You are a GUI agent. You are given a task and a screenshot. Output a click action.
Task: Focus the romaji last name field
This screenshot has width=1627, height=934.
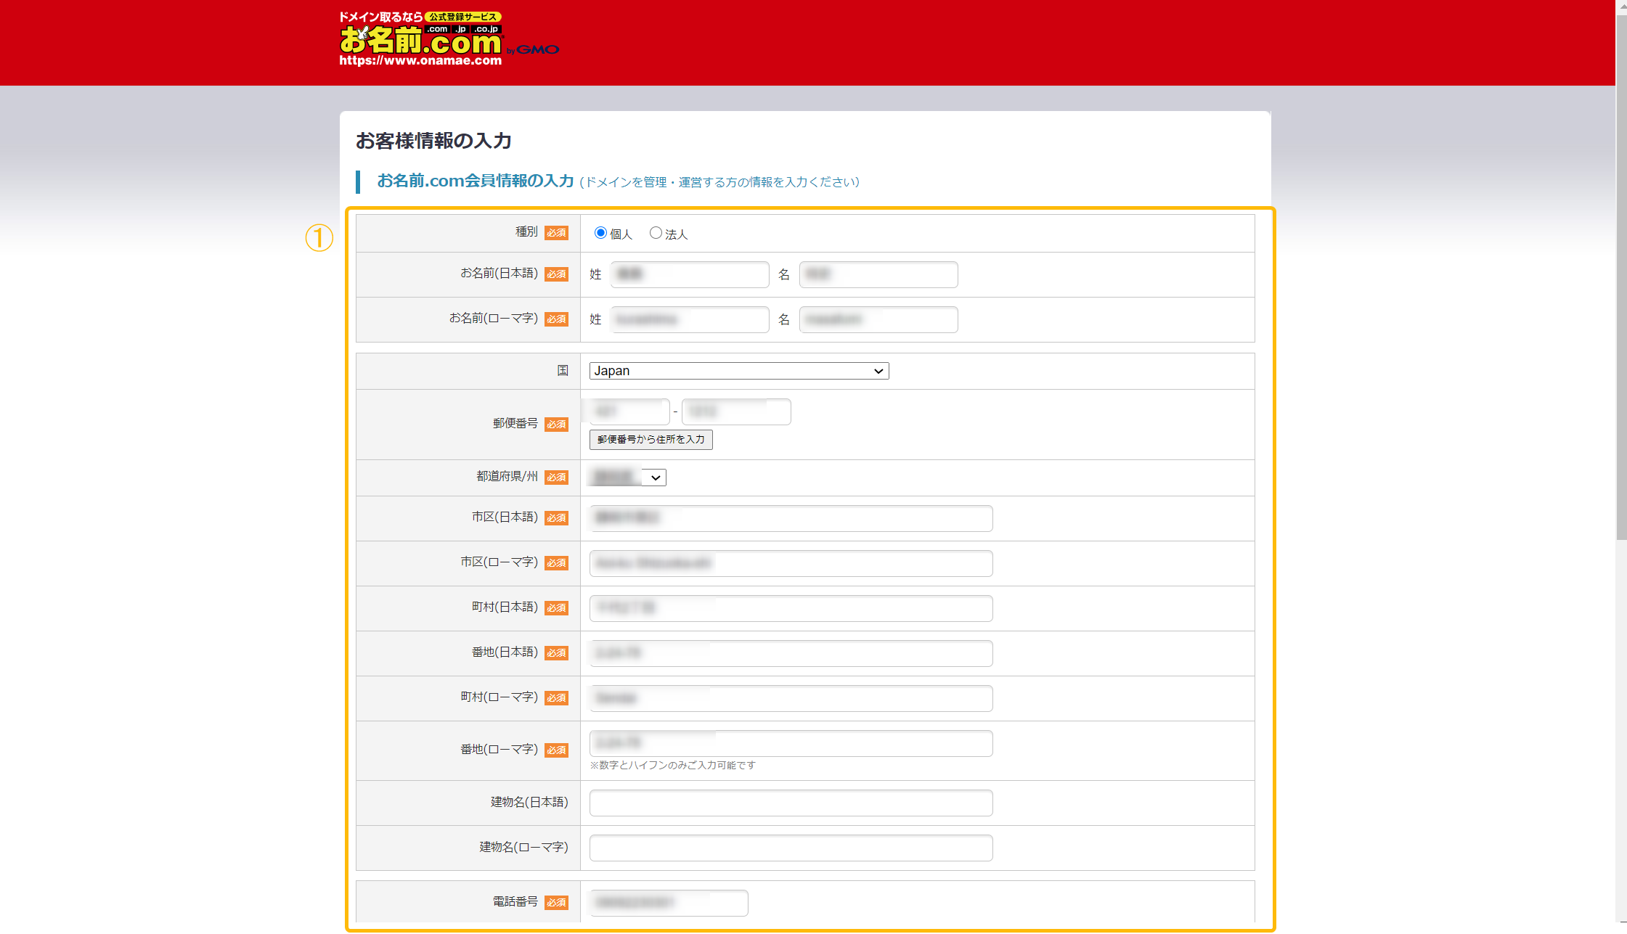(x=690, y=319)
